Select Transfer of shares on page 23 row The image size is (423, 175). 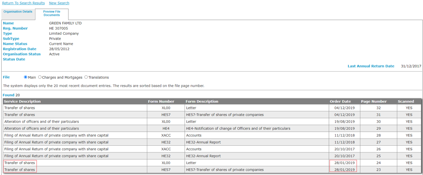click(20, 170)
